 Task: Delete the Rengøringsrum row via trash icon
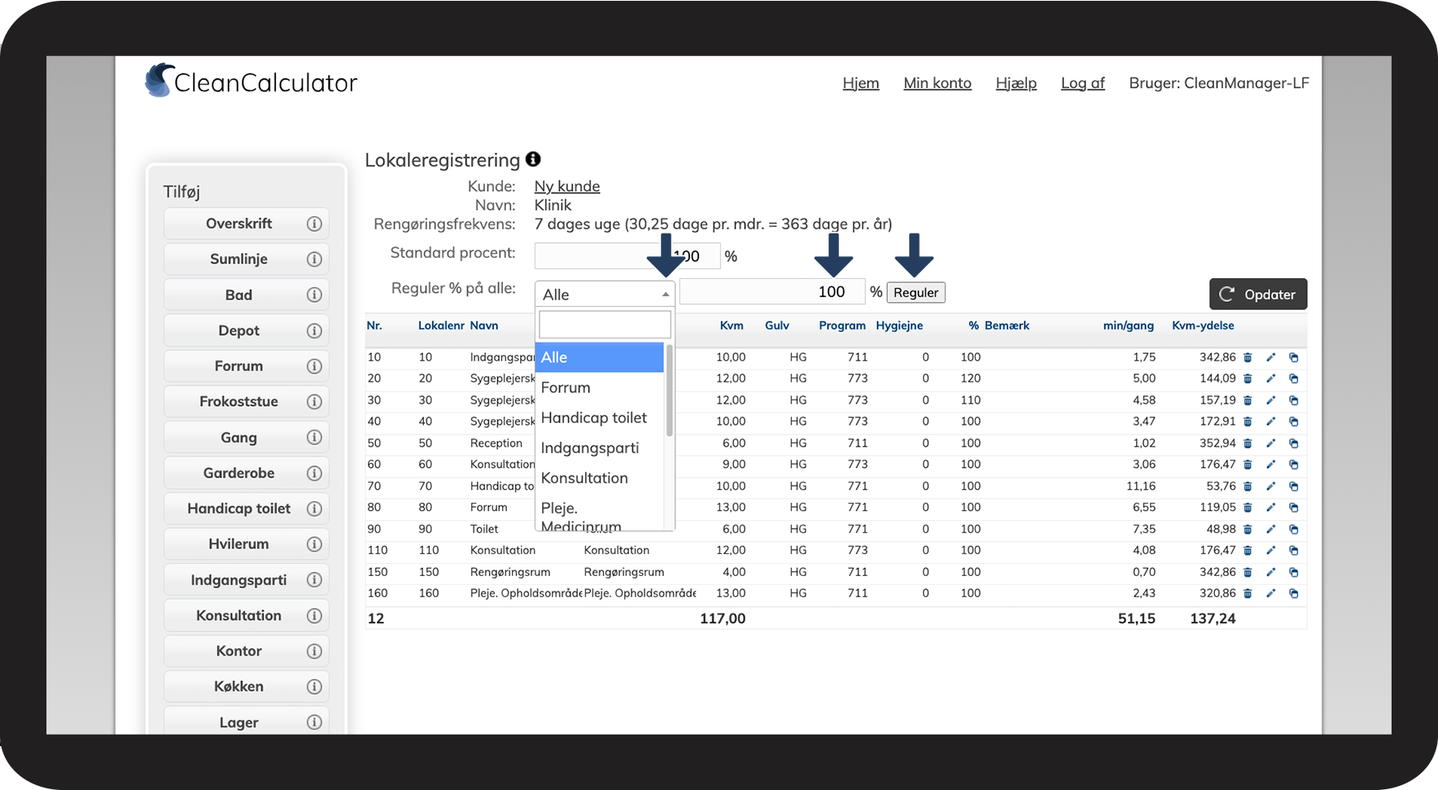1248,572
